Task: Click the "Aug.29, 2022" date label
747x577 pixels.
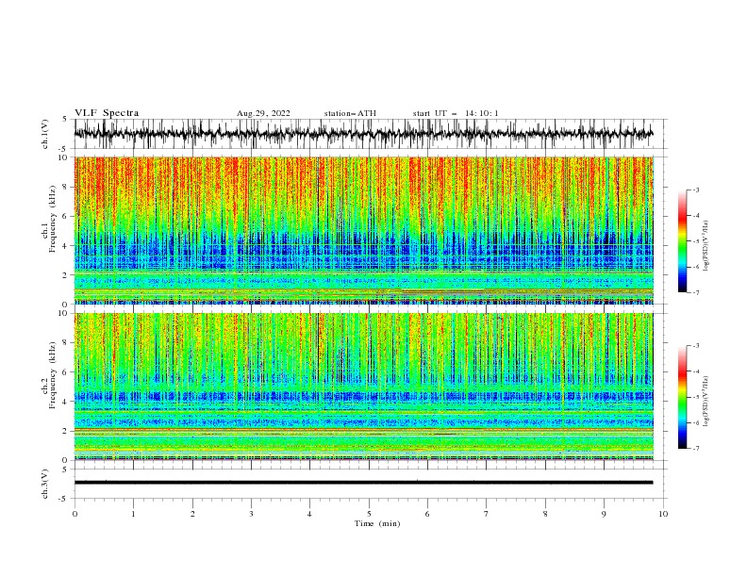Action: point(263,113)
